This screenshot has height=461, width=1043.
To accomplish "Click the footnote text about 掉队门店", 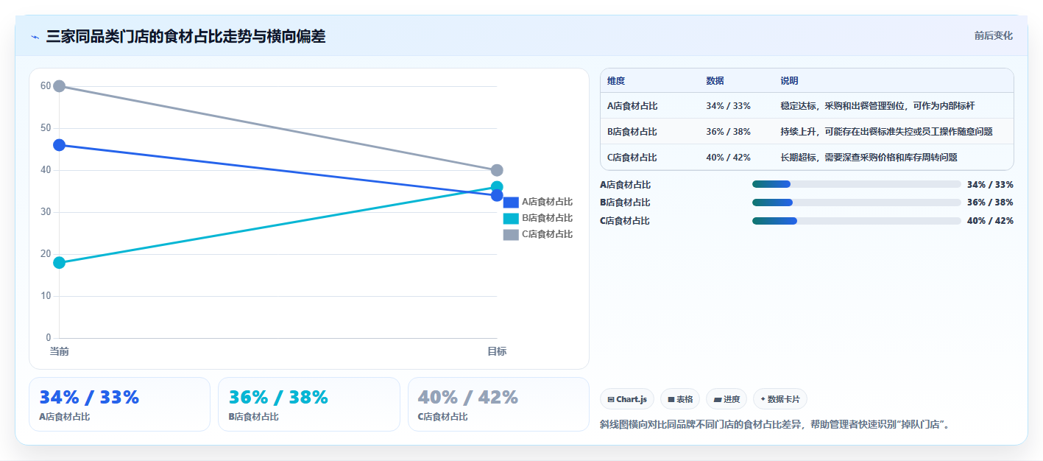I will pyautogui.click(x=774, y=424).
